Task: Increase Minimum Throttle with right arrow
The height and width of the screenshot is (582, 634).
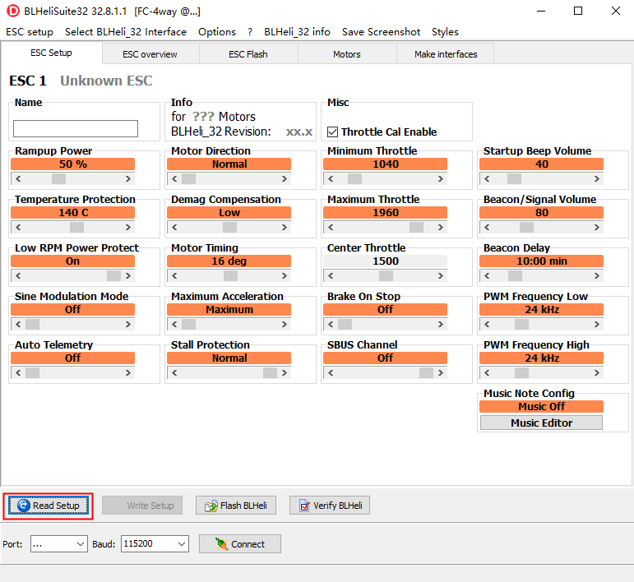Action: (440, 178)
